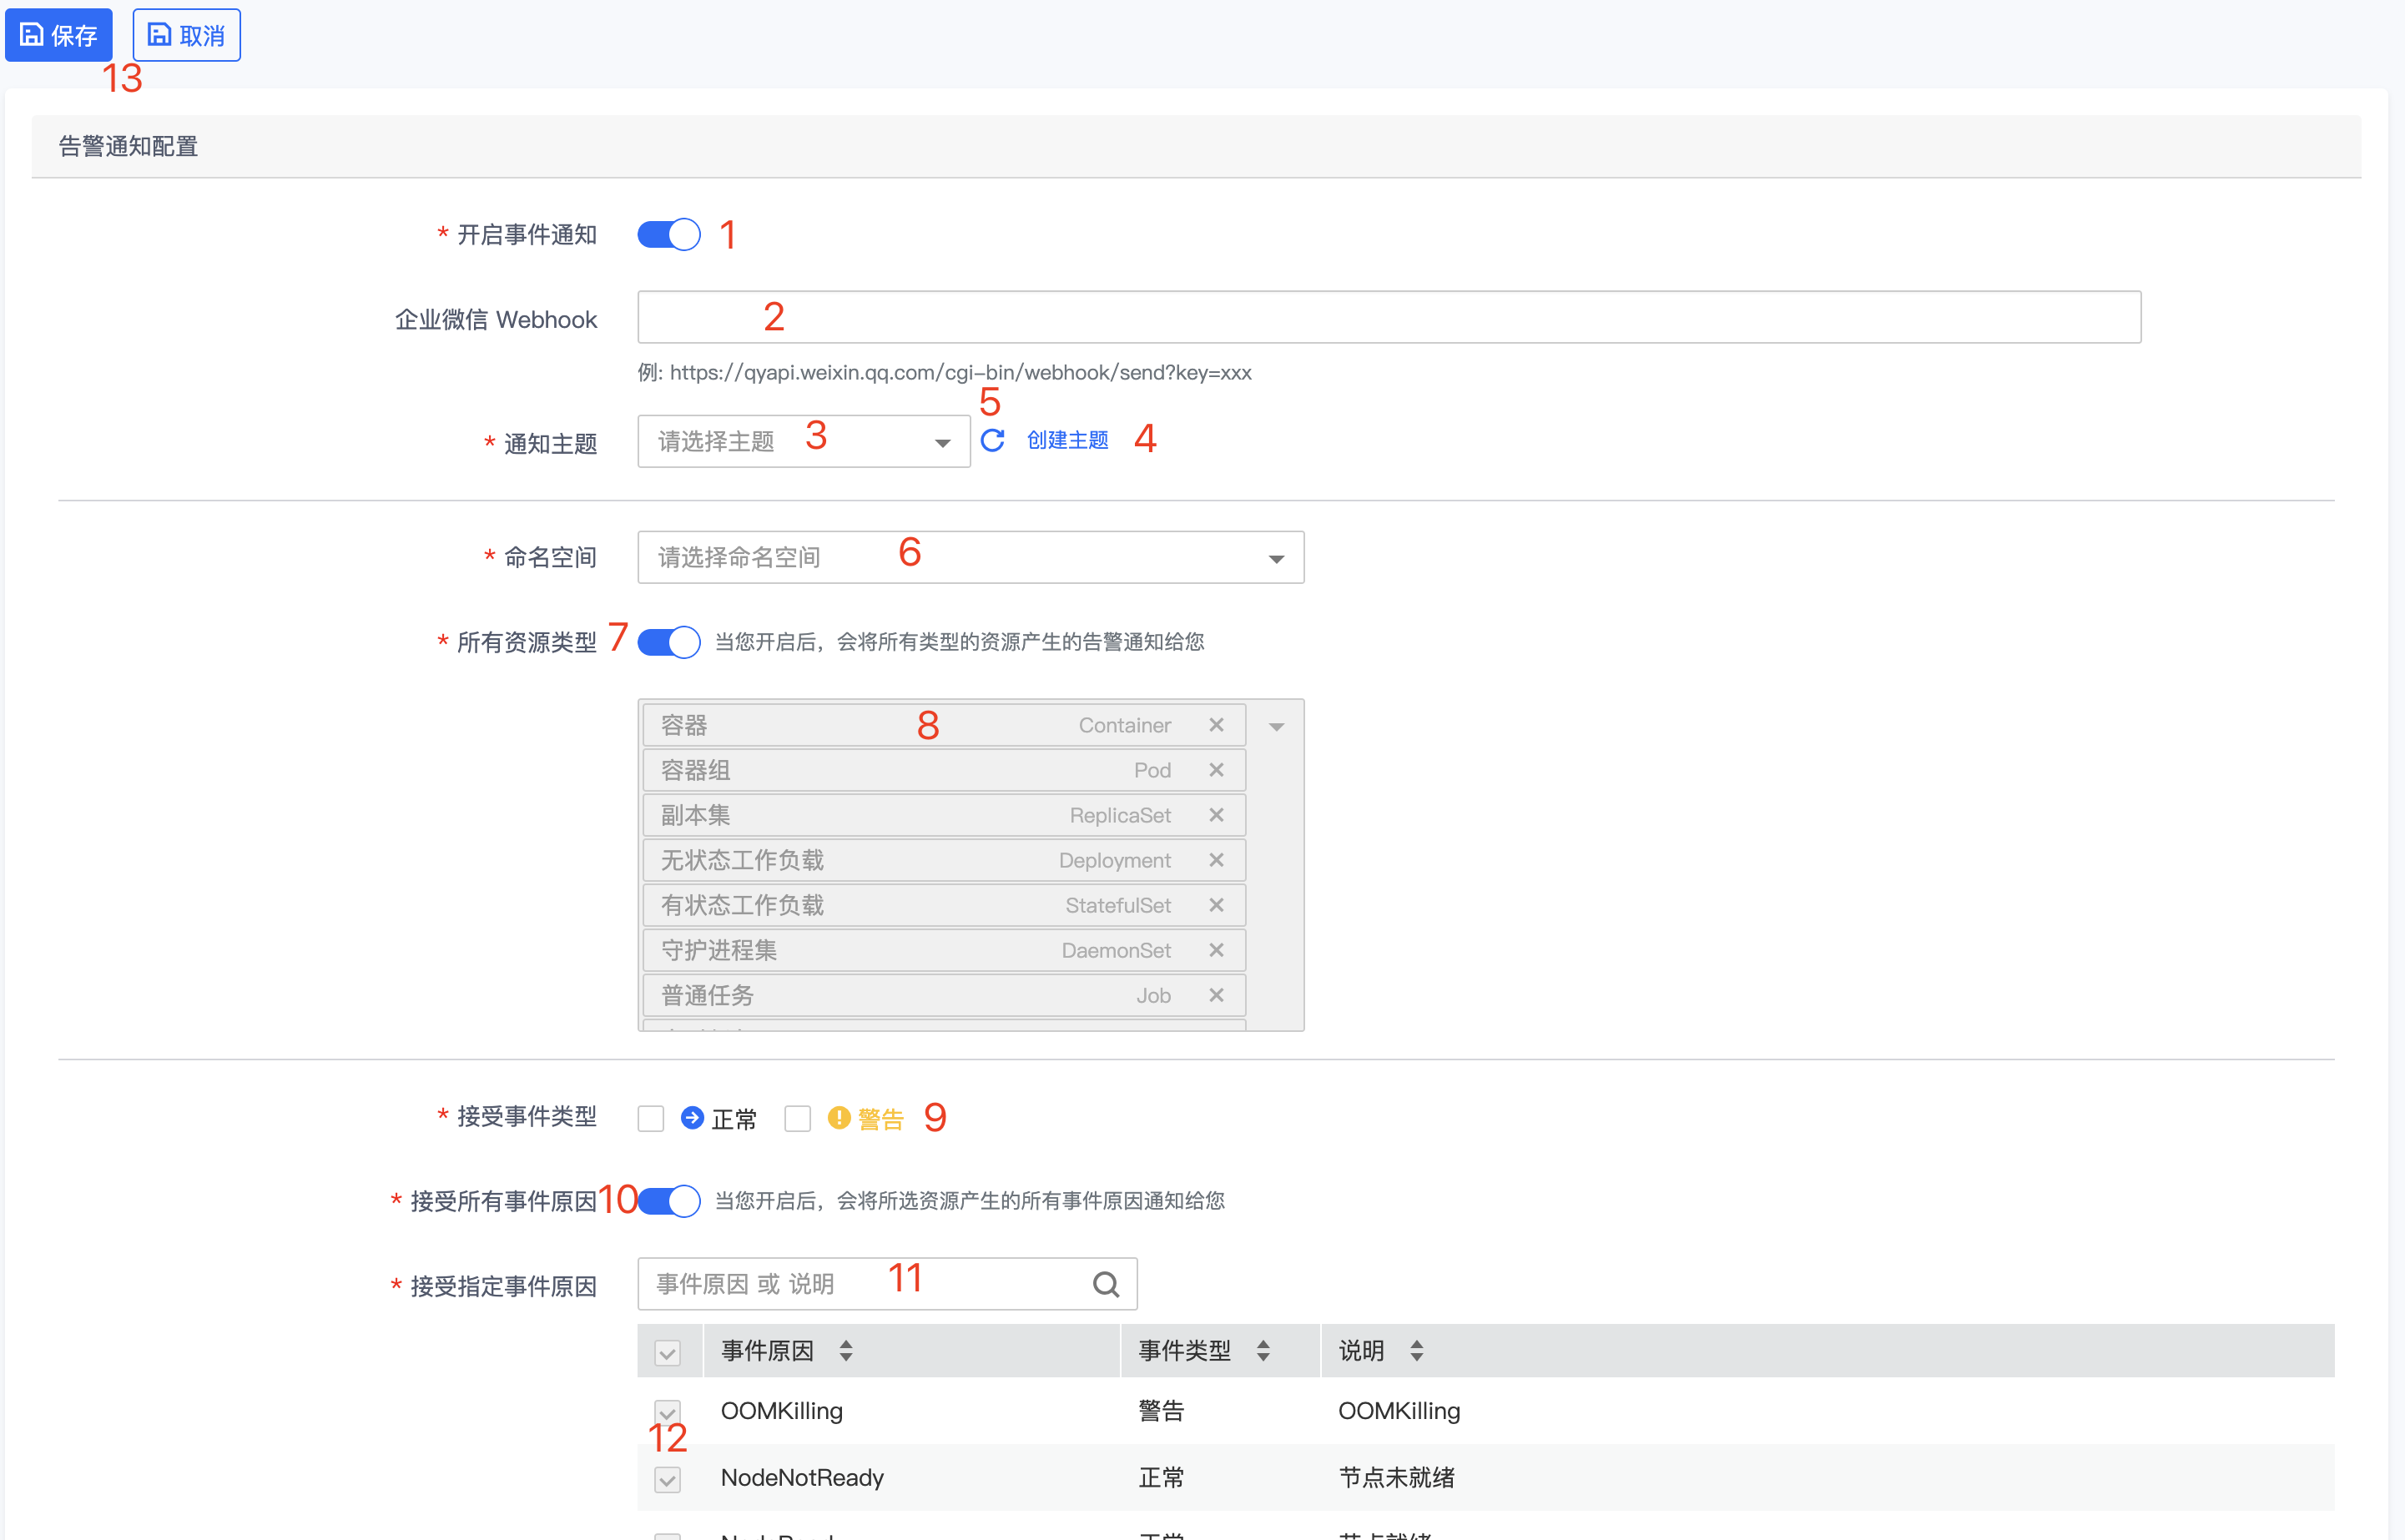
Task: Remove the 容器组 Pod tag
Action: coord(1216,770)
